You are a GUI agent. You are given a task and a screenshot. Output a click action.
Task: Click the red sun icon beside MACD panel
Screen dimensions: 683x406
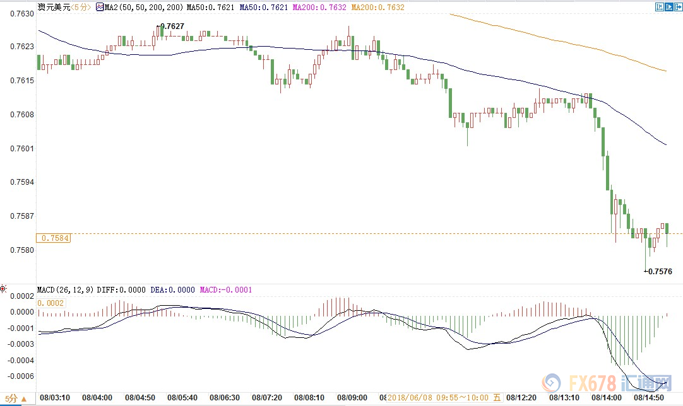4,289
